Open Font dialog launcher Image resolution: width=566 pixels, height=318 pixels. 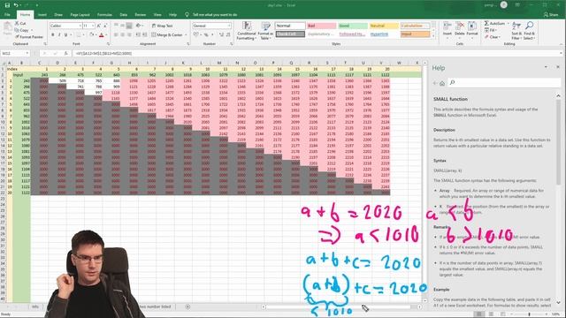(x=108, y=44)
